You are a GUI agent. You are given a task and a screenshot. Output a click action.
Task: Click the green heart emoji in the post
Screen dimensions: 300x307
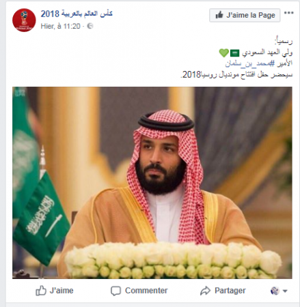tap(224, 53)
